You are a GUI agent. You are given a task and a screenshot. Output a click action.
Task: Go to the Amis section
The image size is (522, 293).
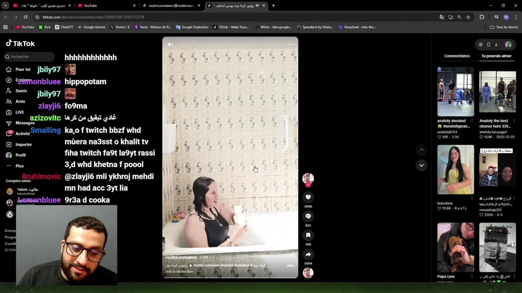[15, 101]
